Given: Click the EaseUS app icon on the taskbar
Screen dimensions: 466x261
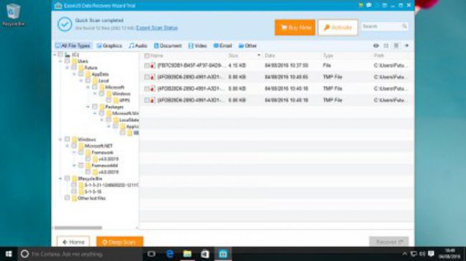Looking at the screenshot, I should pyautogui.click(x=223, y=254).
